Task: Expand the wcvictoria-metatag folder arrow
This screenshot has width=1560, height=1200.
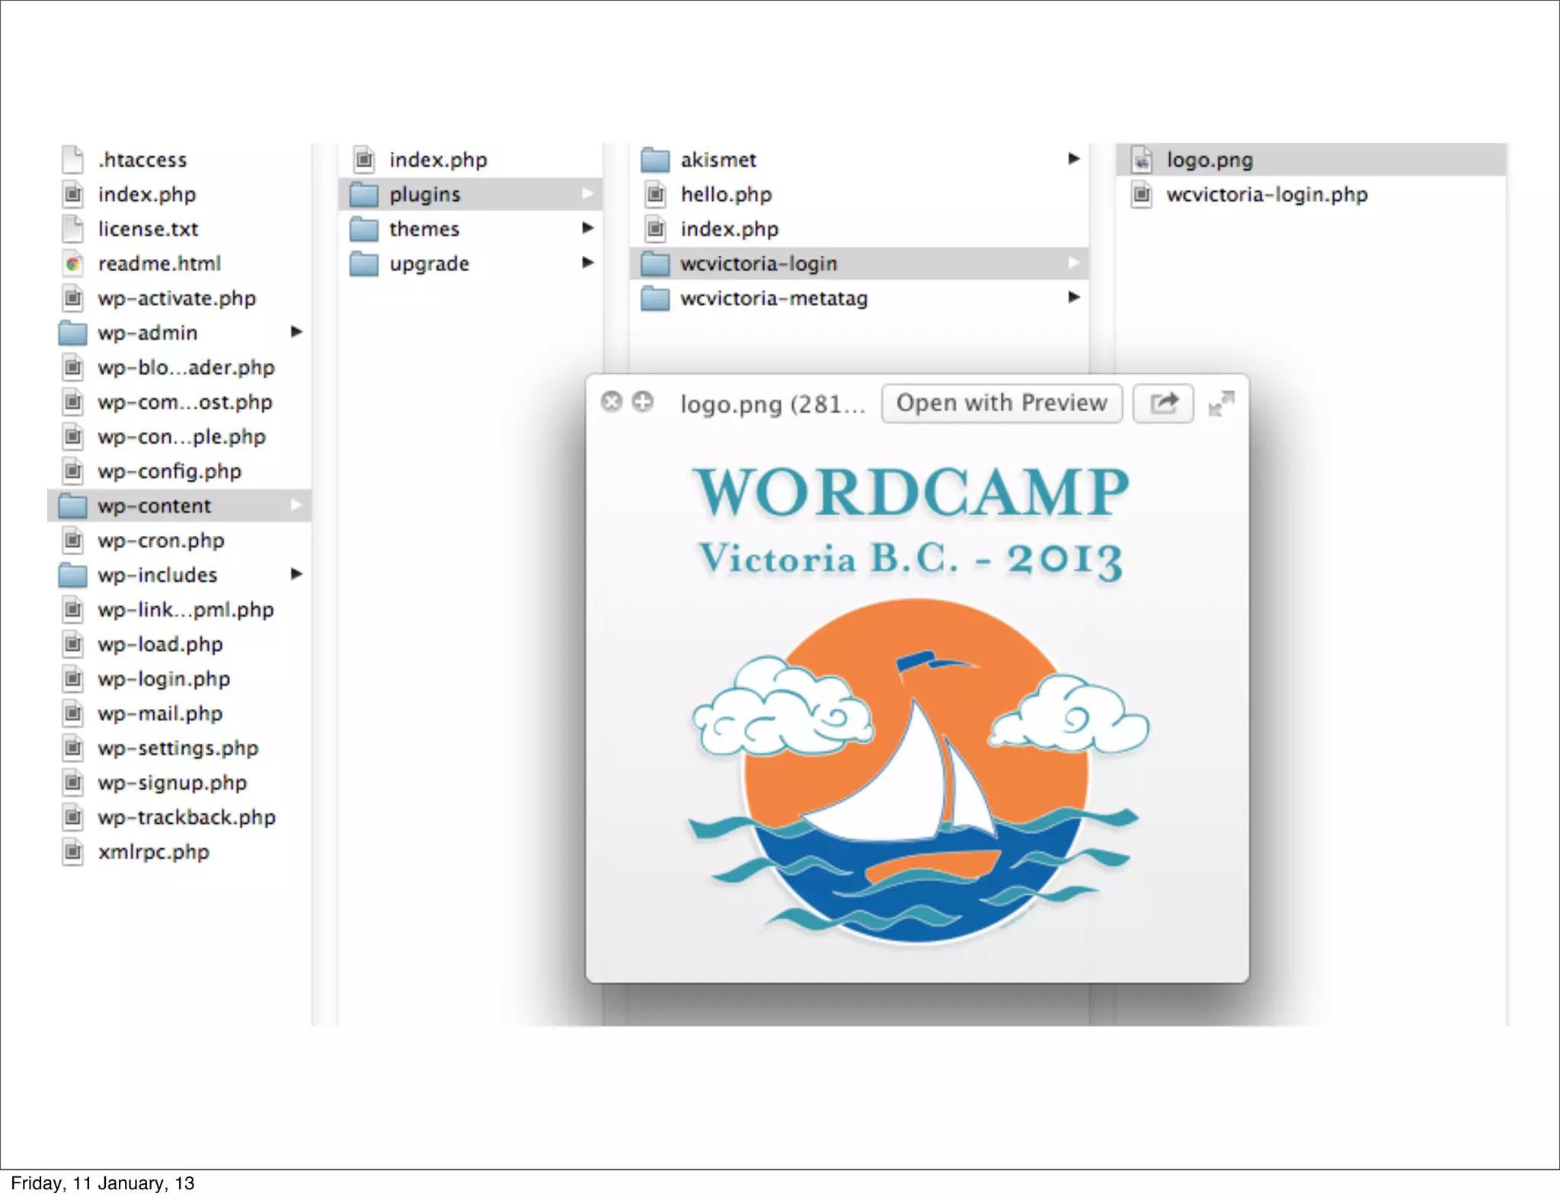Action: click(1073, 297)
